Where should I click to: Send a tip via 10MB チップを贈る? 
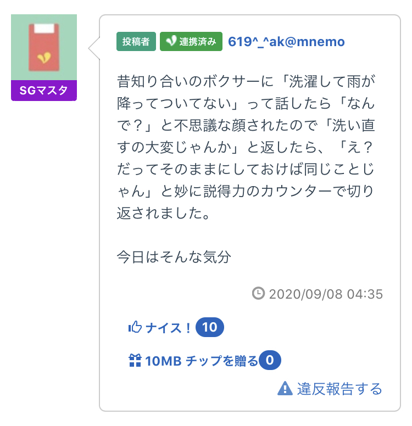[201, 361]
